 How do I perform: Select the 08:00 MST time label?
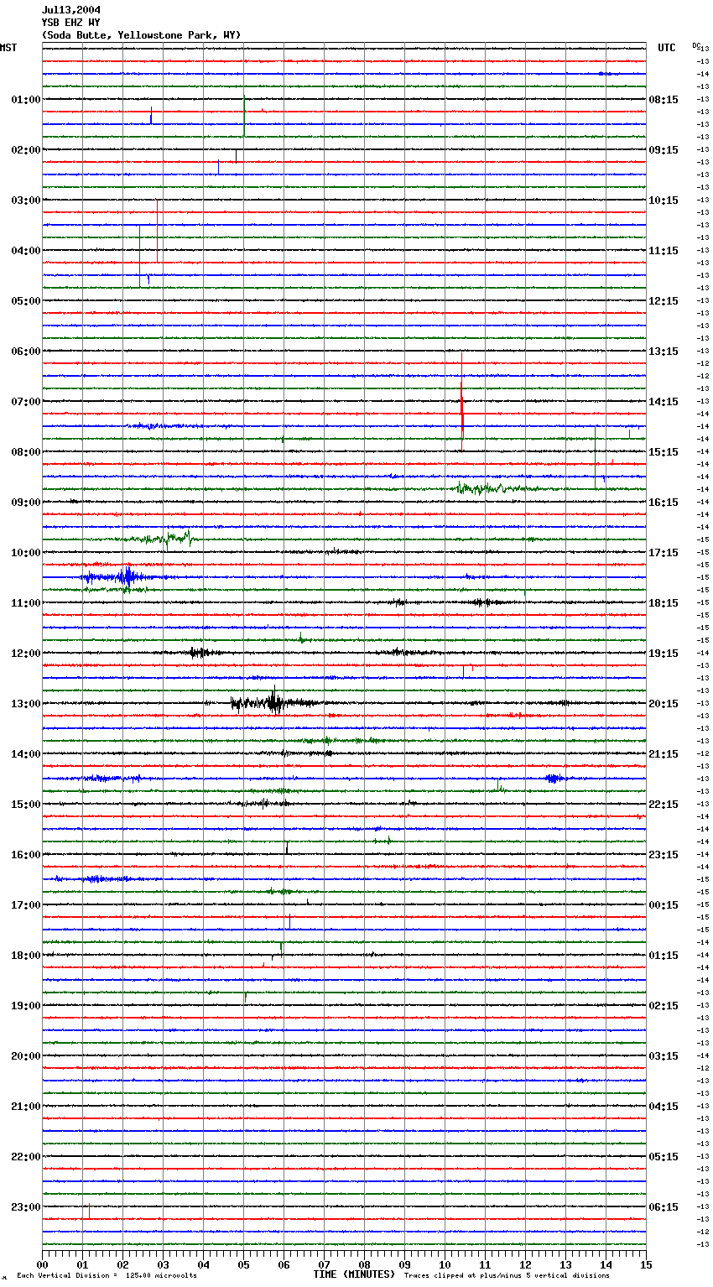26,452
